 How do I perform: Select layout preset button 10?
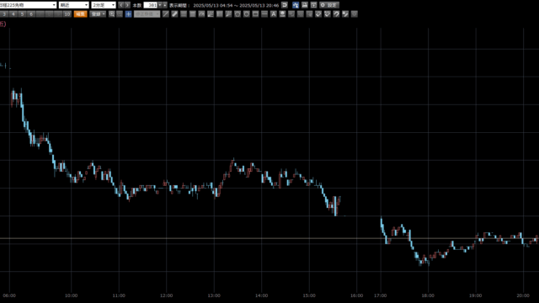(67, 14)
